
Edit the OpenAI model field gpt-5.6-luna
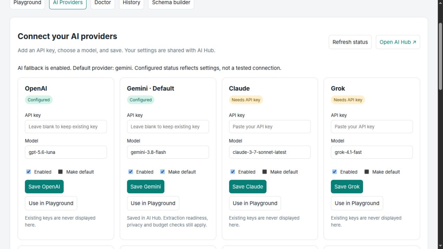(x=66, y=152)
